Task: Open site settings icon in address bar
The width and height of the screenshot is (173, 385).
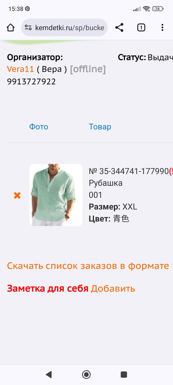Action: tap(28, 27)
